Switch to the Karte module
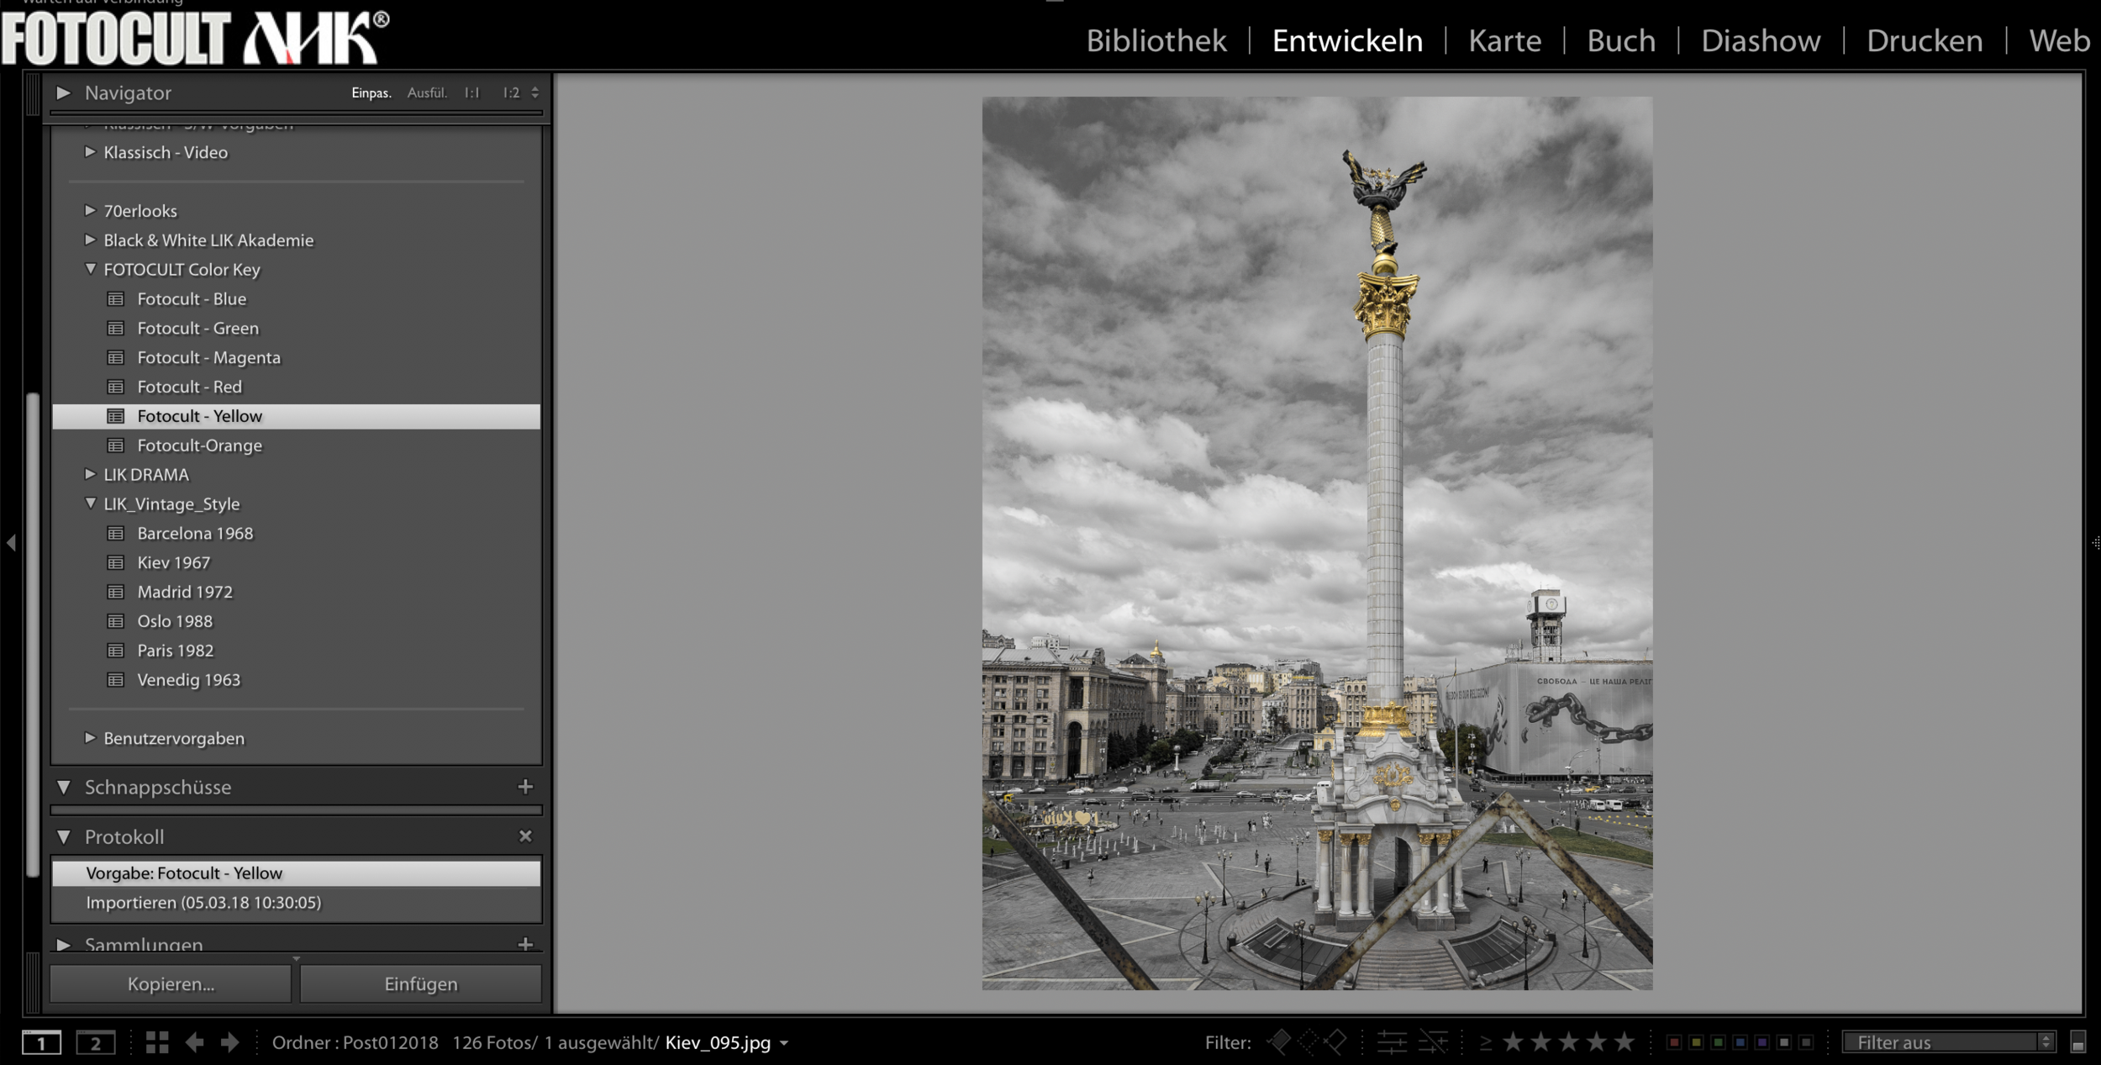Screen dimensions: 2101x1065 (x=1504, y=40)
